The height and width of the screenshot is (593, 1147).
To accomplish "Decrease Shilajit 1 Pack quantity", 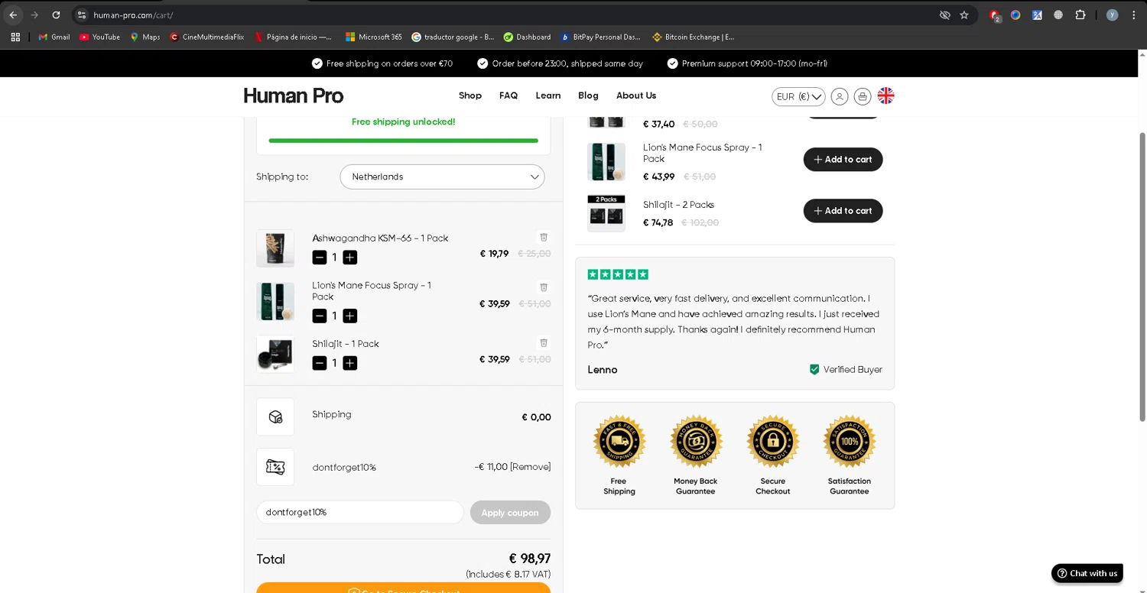I will [320, 363].
